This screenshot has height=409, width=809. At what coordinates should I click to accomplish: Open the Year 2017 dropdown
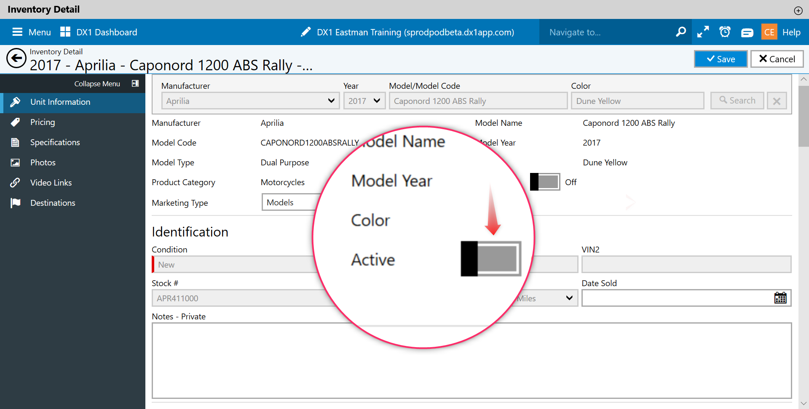364,101
